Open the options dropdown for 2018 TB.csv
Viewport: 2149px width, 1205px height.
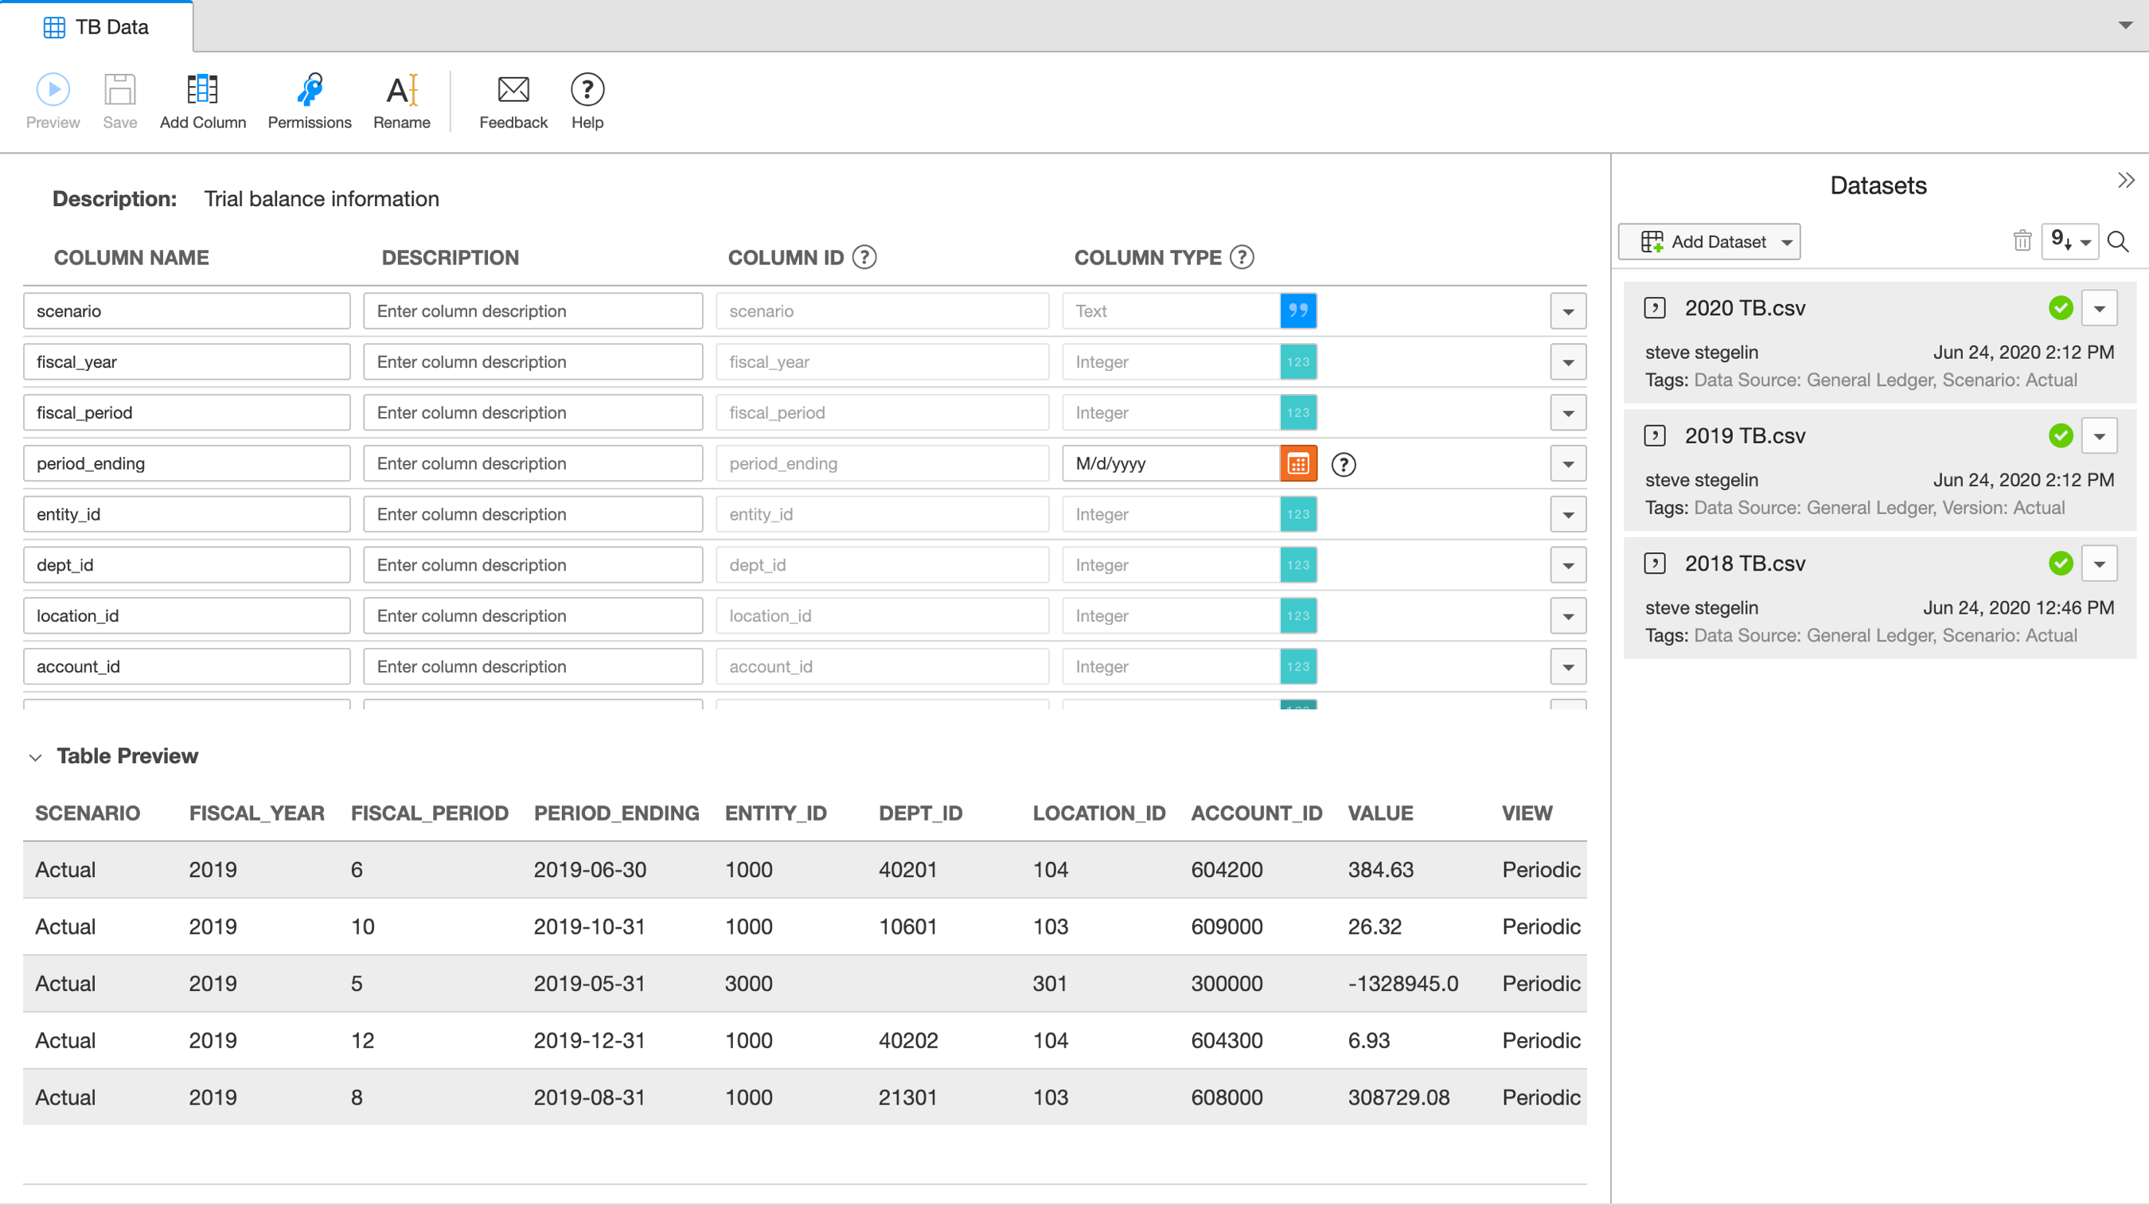(2100, 564)
